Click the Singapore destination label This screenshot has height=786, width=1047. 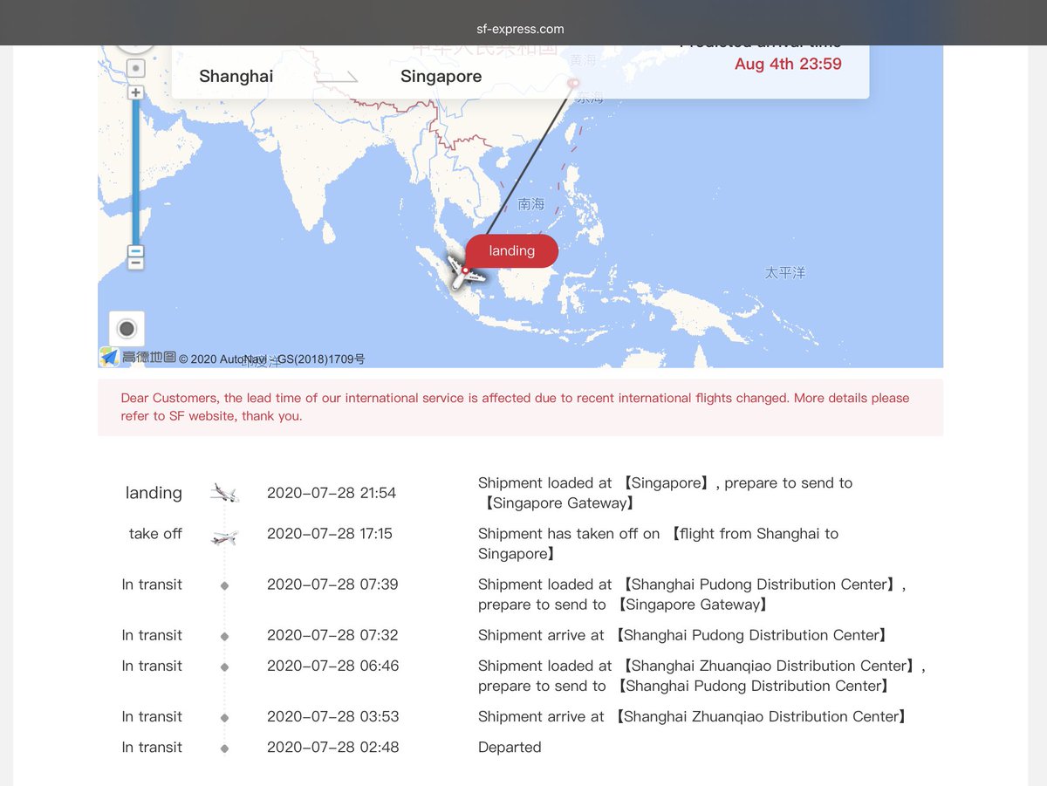[x=441, y=76]
